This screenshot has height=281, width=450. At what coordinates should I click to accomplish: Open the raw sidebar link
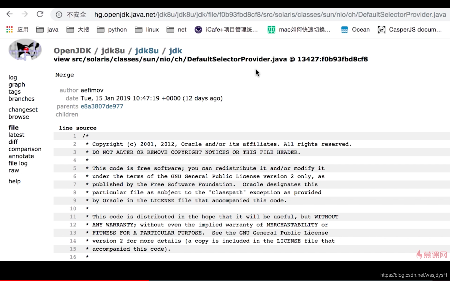click(x=14, y=170)
